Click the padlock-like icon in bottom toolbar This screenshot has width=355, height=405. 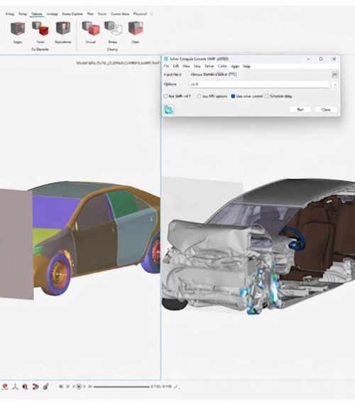coord(45,387)
